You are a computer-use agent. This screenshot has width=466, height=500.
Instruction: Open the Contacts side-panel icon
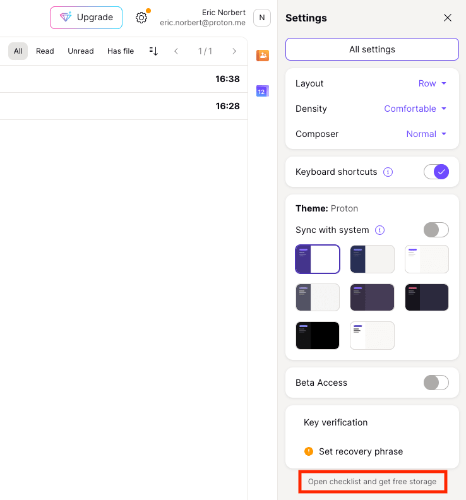pyautogui.click(x=263, y=56)
